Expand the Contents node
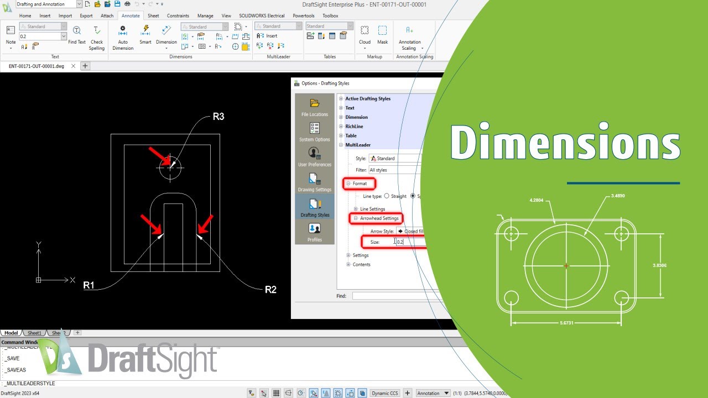Screen dimensions: 708x398 [348, 264]
